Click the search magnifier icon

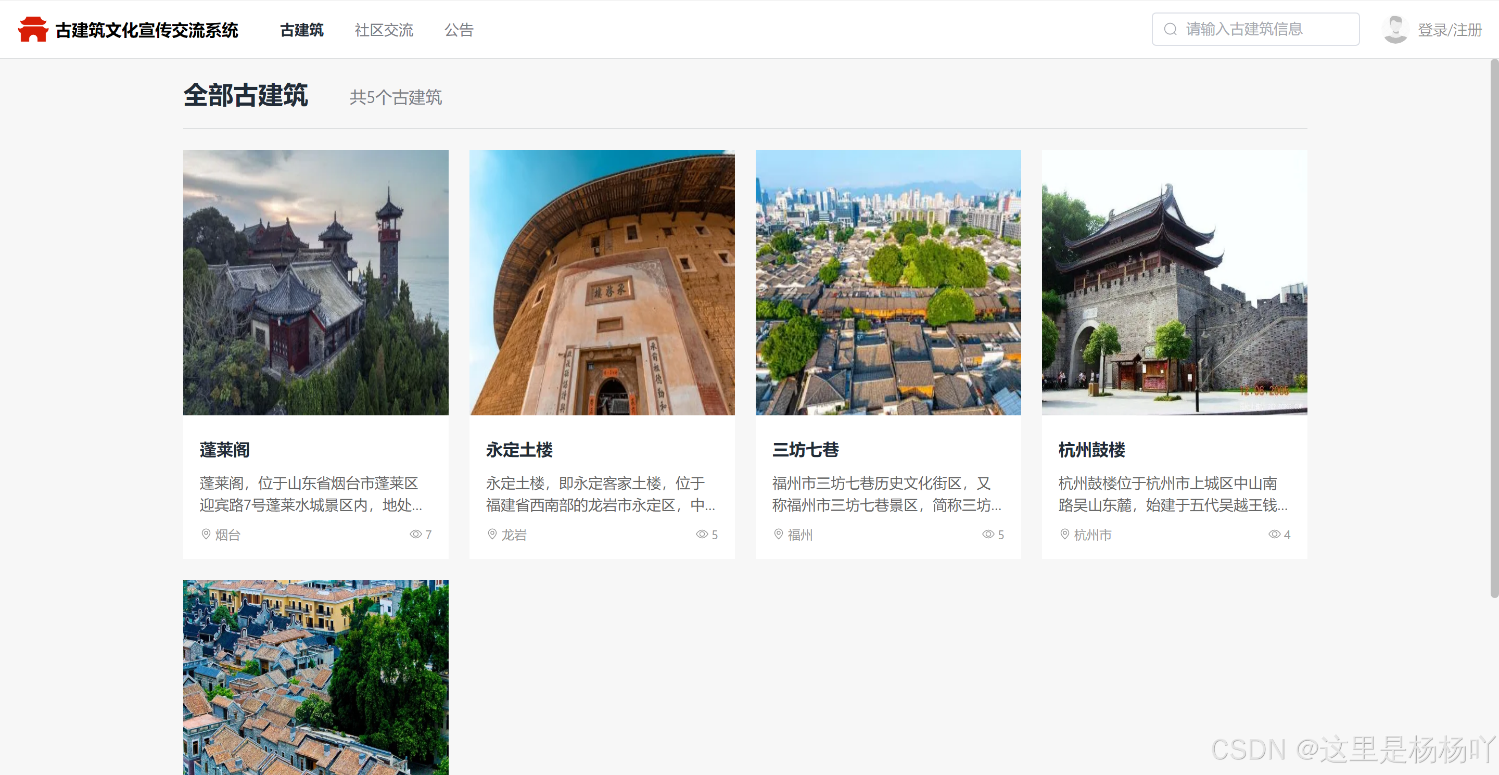(x=1170, y=29)
